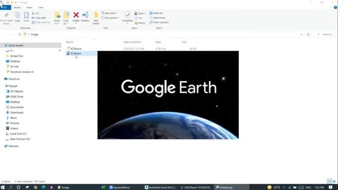
Task: Open the File menu tab
Action: point(5,7)
